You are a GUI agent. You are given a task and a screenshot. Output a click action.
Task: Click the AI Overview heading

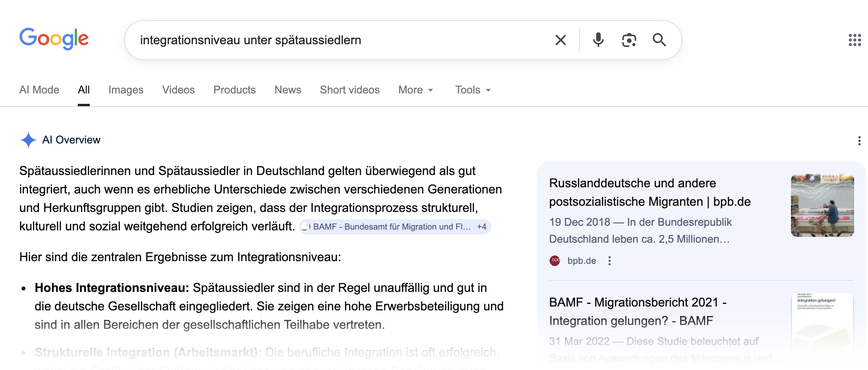click(x=71, y=140)
